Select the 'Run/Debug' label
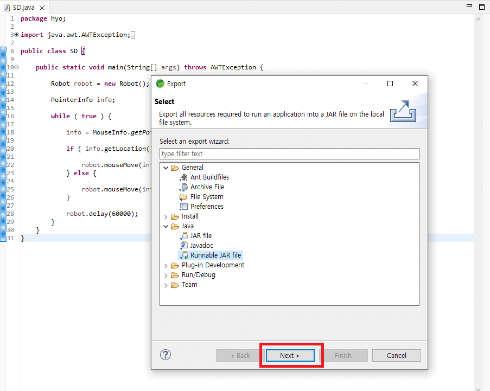Image resolution: width=490 pixels, height=391 pixels. 199,275
